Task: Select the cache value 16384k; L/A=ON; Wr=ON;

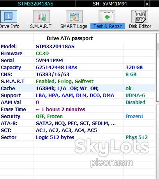Action: click(67, 89)
